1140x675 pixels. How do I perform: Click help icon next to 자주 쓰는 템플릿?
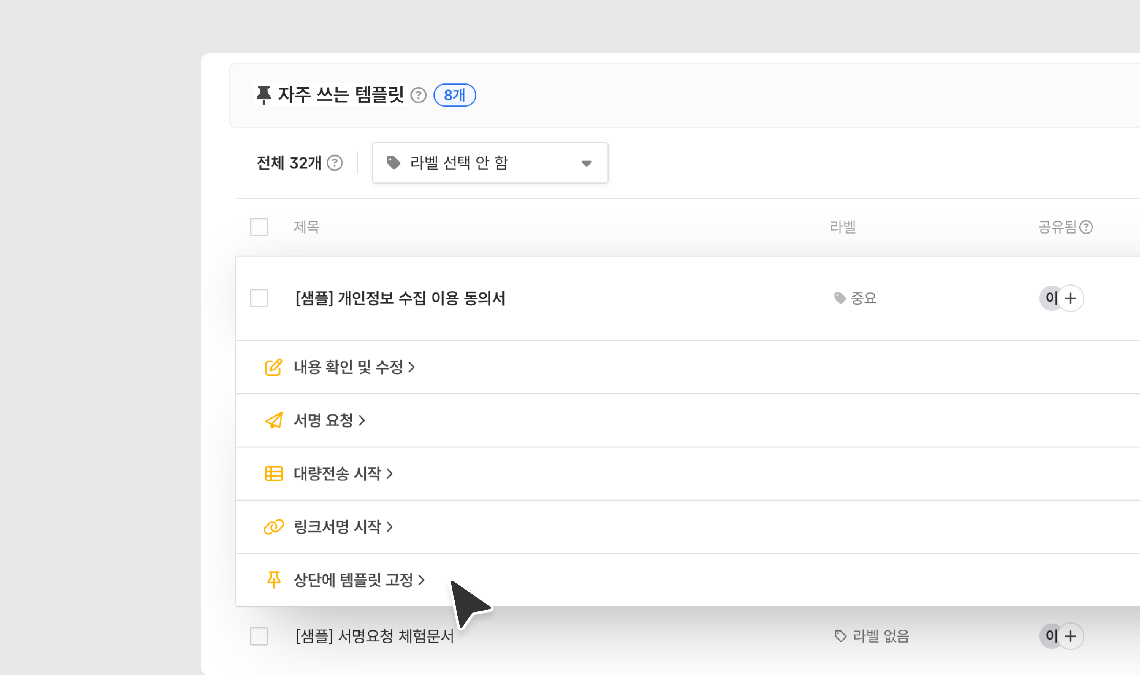pos(418,96)
